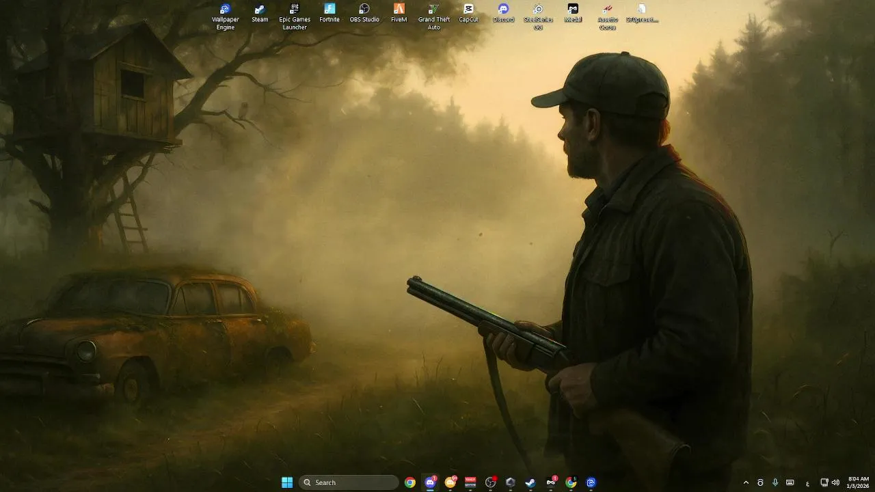
Task: Select the Discord desktop shortcut
Action: coord(503,14)
